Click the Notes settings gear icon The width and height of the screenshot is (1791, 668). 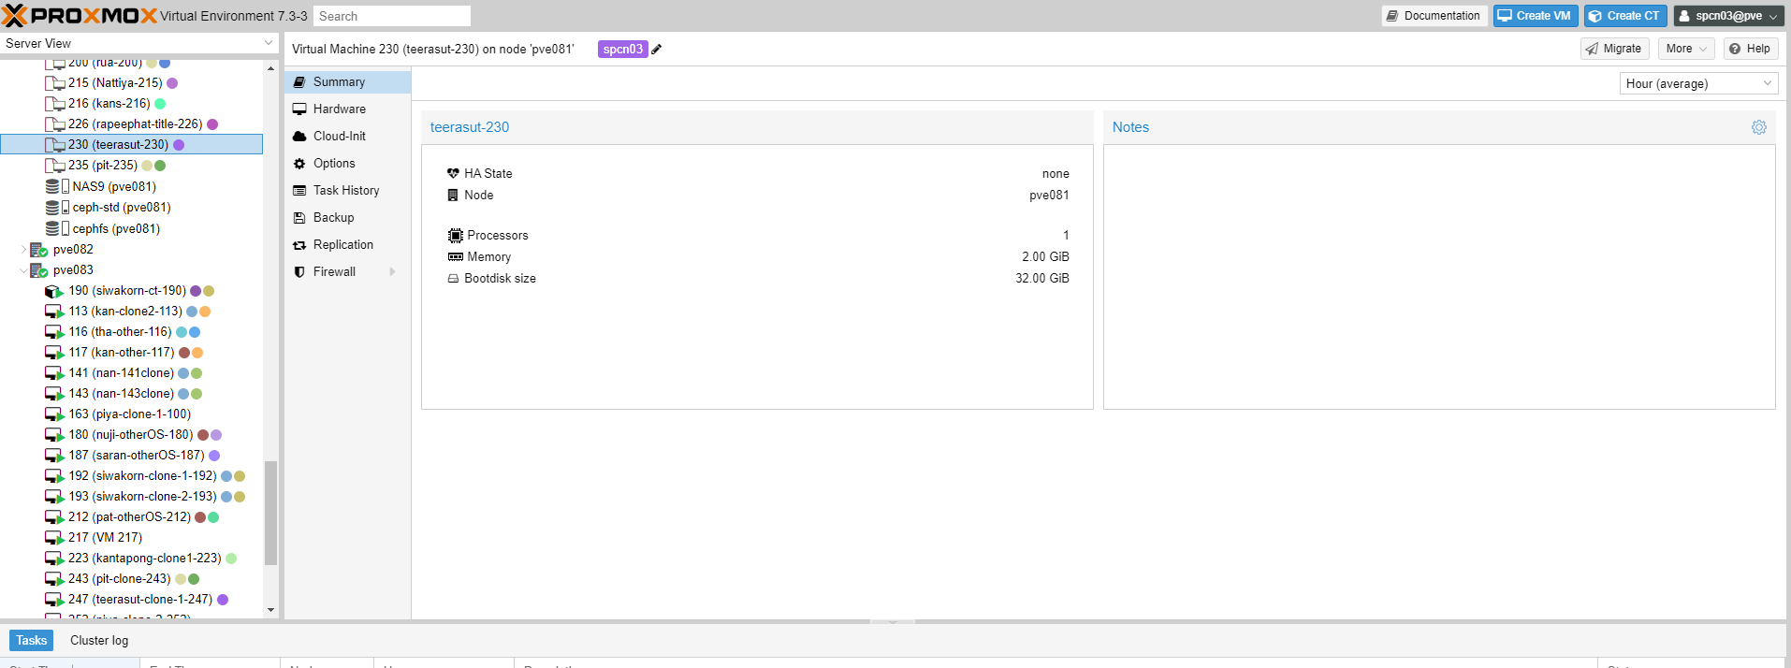(1759, 127)
